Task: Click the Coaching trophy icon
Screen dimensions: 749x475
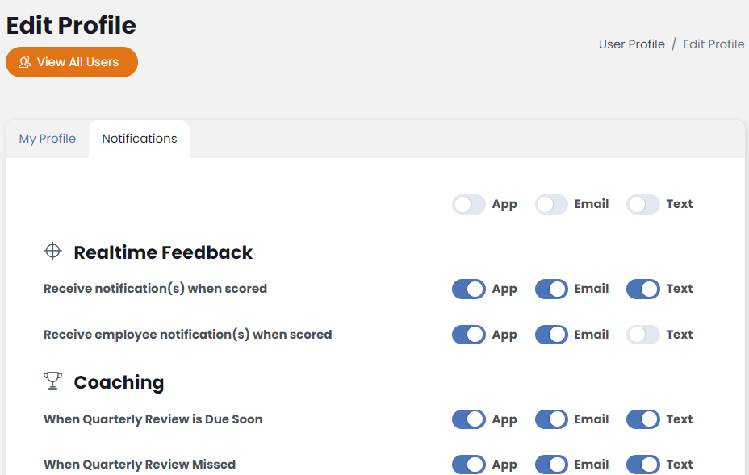Action: click(x=52, y=381)
